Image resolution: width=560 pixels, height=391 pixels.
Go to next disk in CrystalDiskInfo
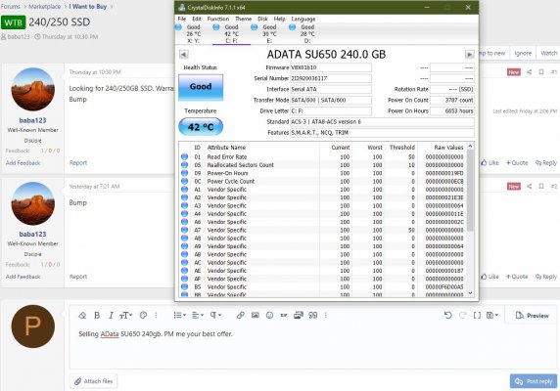469,54
